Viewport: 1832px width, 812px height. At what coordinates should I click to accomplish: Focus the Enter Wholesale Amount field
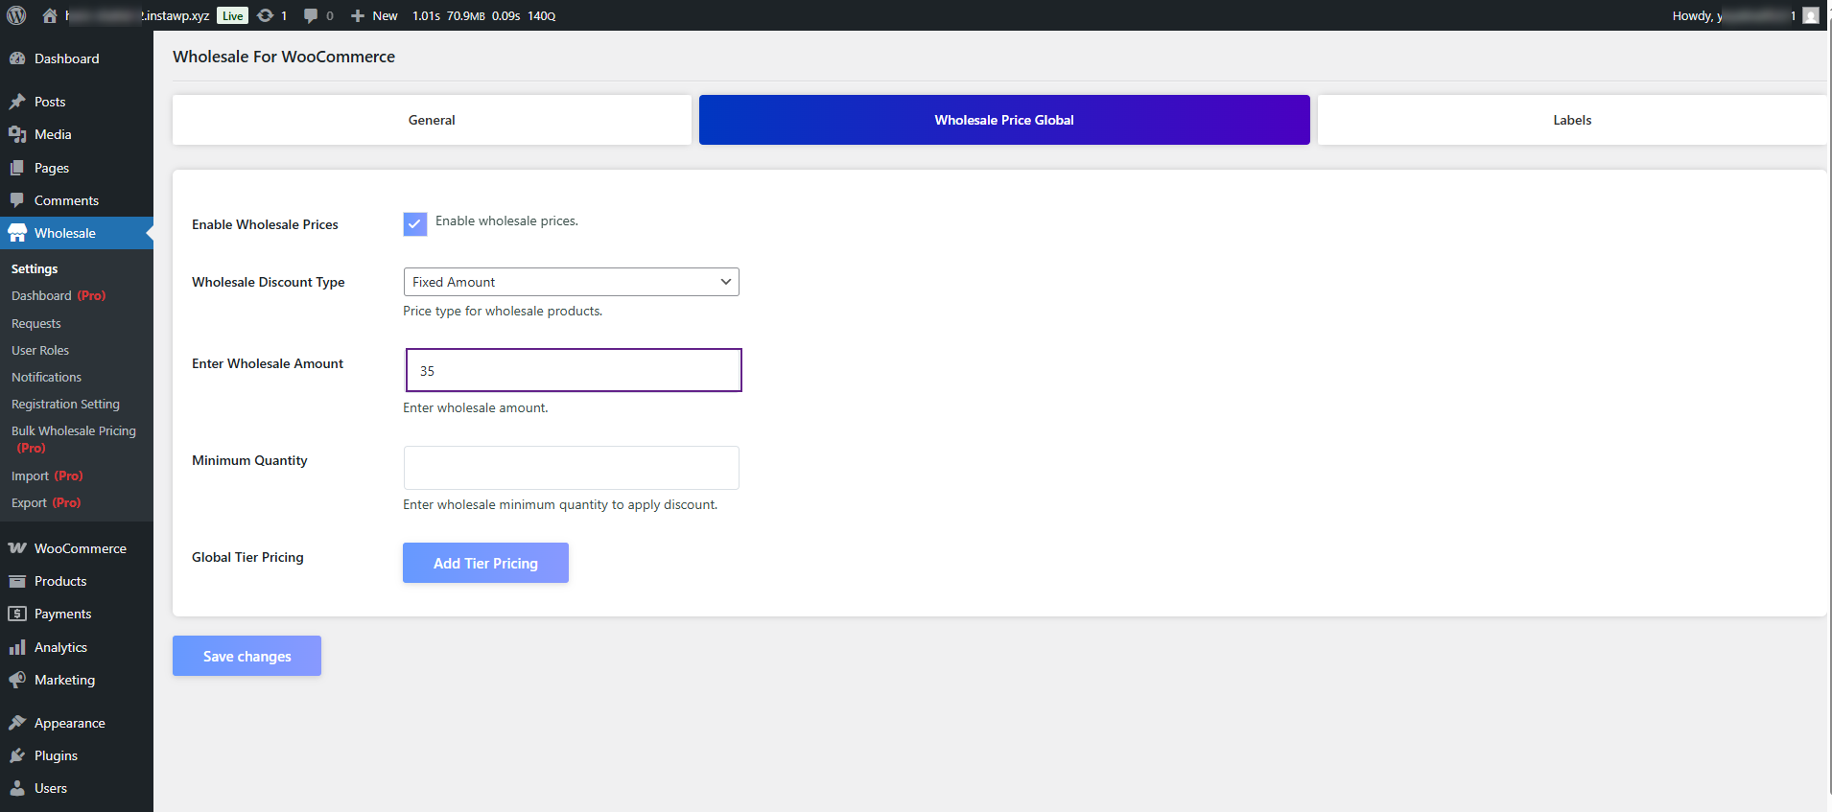(574, 370)
